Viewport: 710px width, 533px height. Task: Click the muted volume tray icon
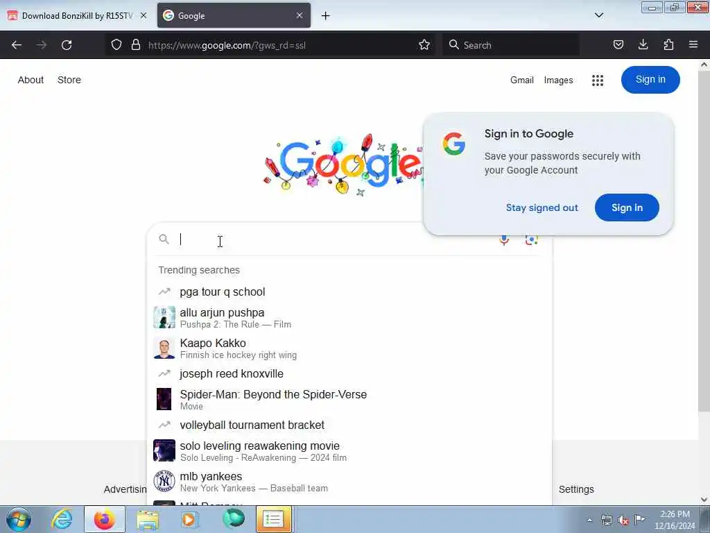pos(623,520)
